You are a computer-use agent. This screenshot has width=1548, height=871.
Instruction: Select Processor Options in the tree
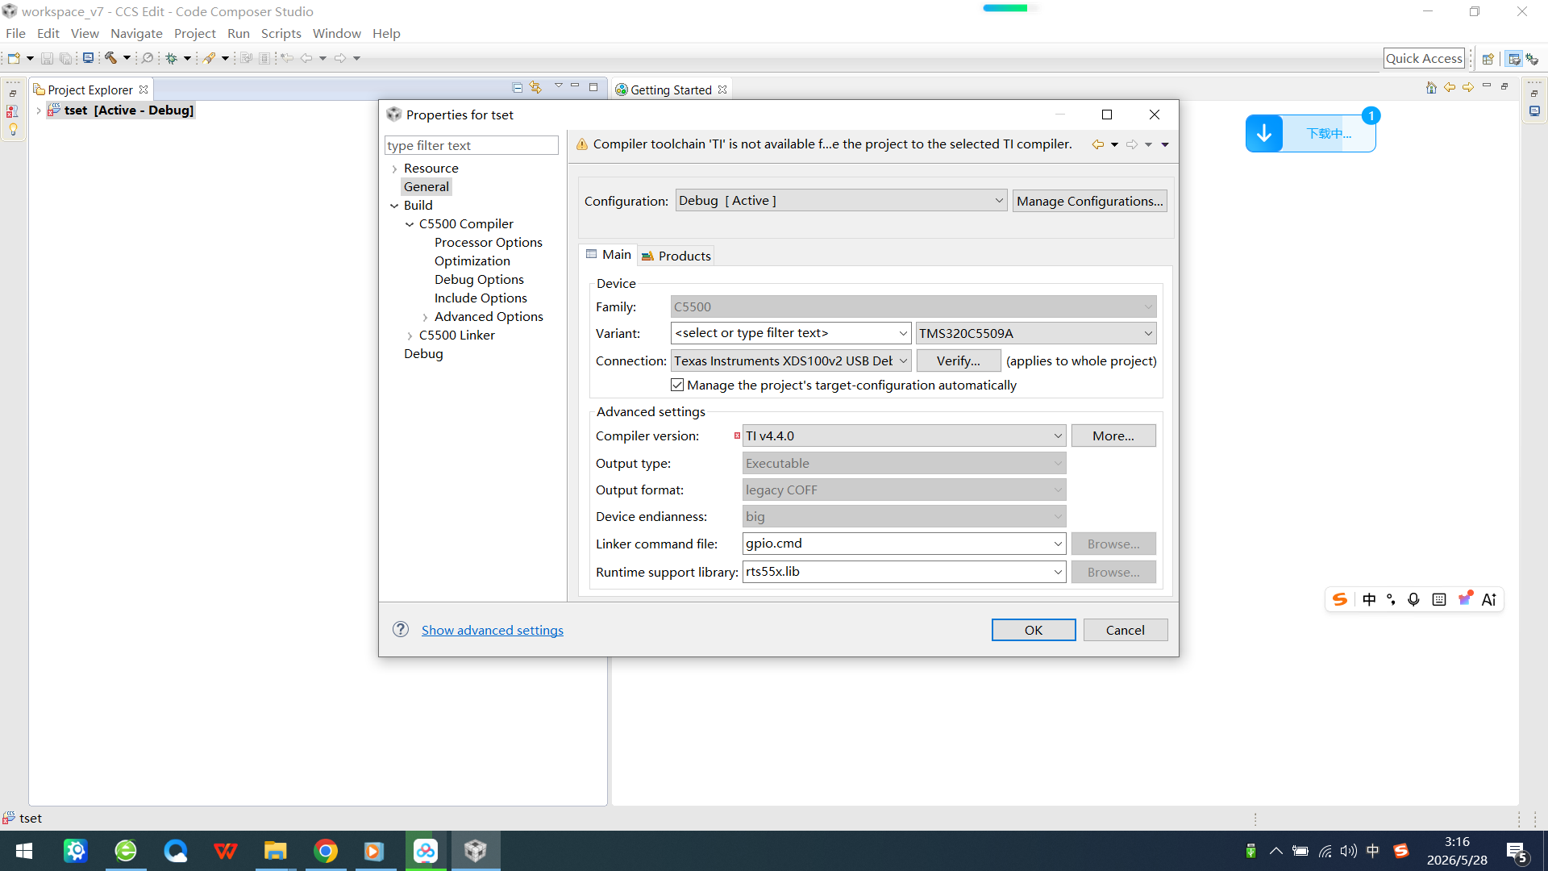tap(489, 243)
